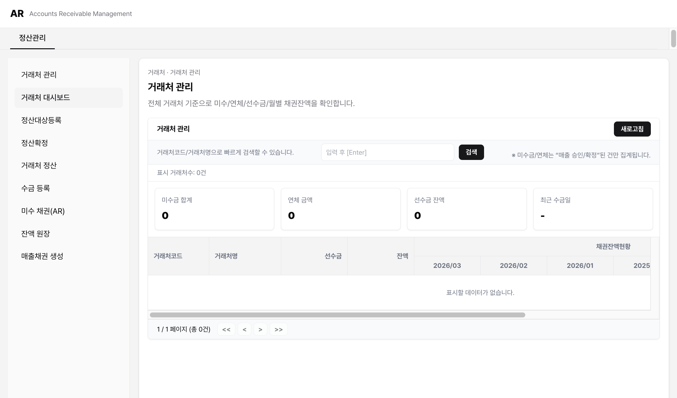Image resolution: width=677 pixels, height=398 pixels.
Task: Go to first page with << control
Action: pyautogui.click(x=226, y=329)
